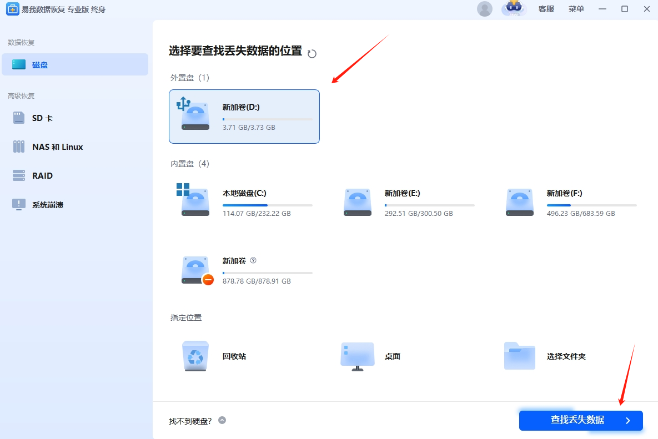Viewport: 658px width, 439px height.
Task: Select the 桌面 desktop location
Action: click(x=358, y=356)
